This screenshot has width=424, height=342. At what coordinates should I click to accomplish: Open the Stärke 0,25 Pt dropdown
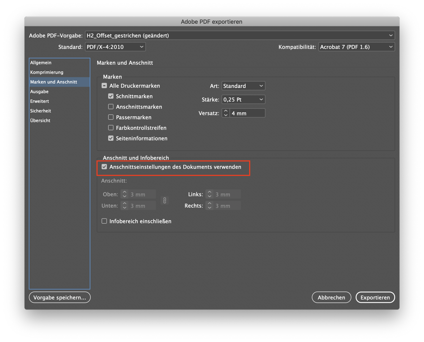point(243,100)
